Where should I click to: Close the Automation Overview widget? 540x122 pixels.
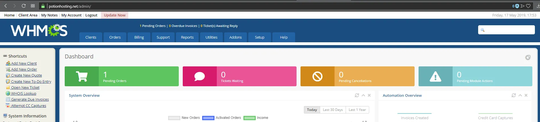[526, 95]
